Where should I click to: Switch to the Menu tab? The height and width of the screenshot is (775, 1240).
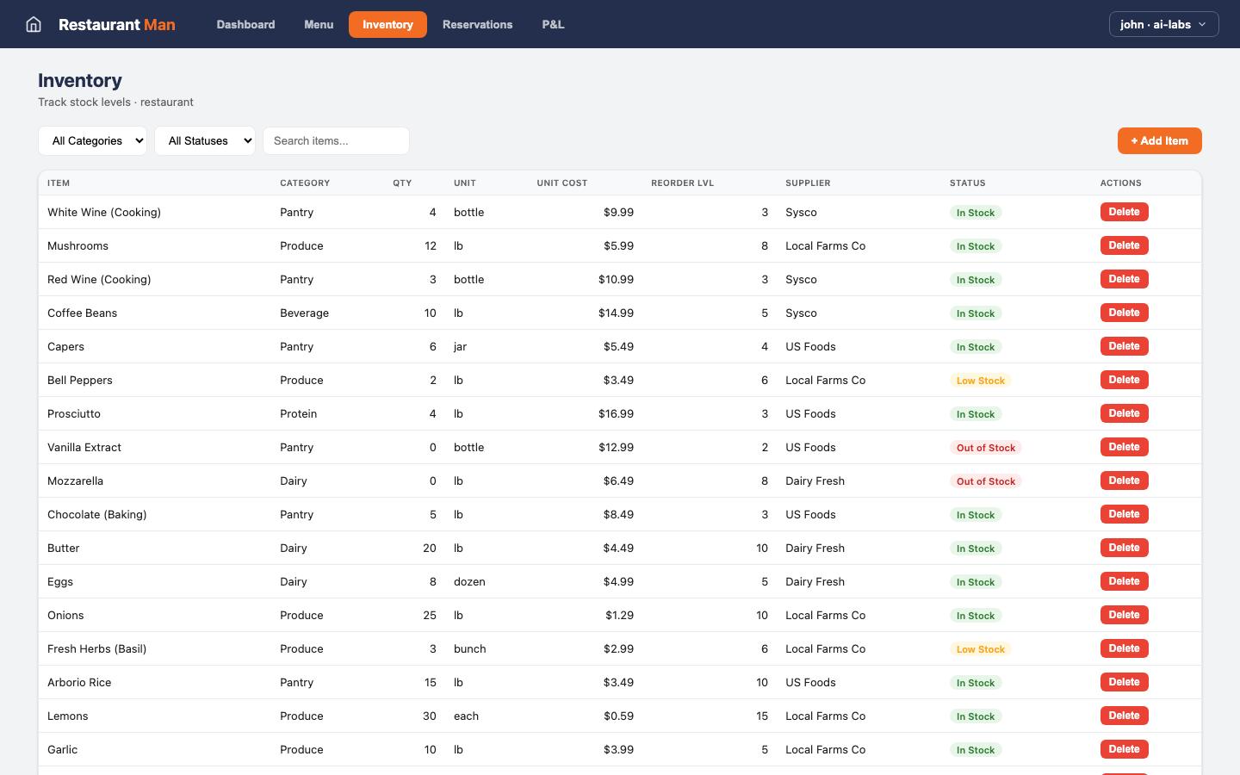[319, 24]
